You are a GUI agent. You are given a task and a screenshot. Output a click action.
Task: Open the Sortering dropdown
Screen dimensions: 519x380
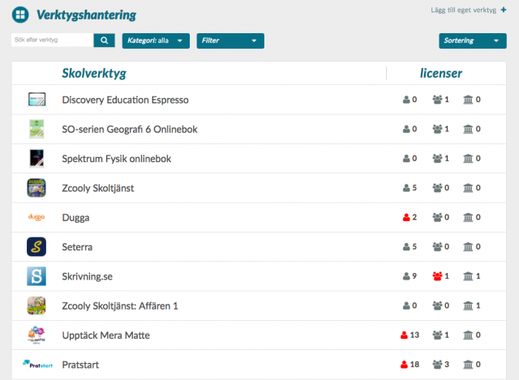473,41
